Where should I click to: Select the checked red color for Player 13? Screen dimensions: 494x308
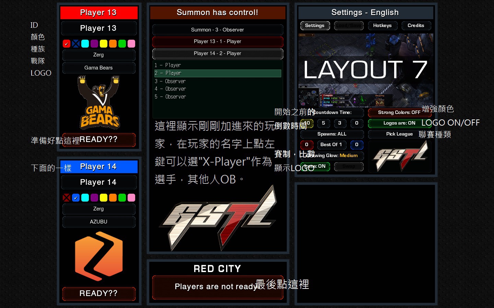pyautogui.click(x=67, y=44)
